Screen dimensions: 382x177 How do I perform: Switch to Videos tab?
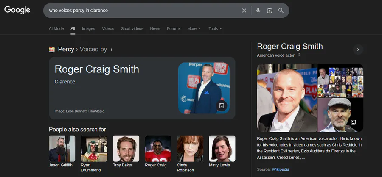tap(108, 28)
